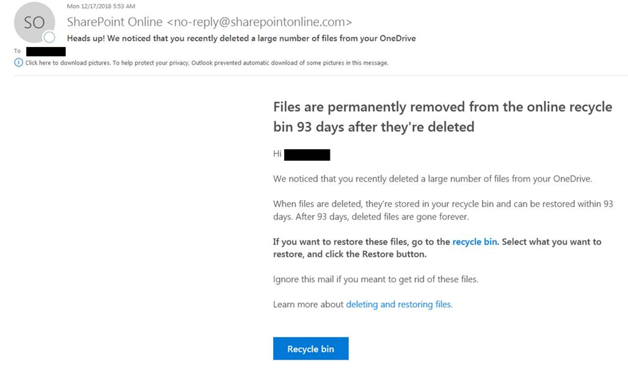Click the no-reply@sharepointonline.com sender address
Image resolution: width=628 pixels, height=381 pixels.
[x=260, y=22]
